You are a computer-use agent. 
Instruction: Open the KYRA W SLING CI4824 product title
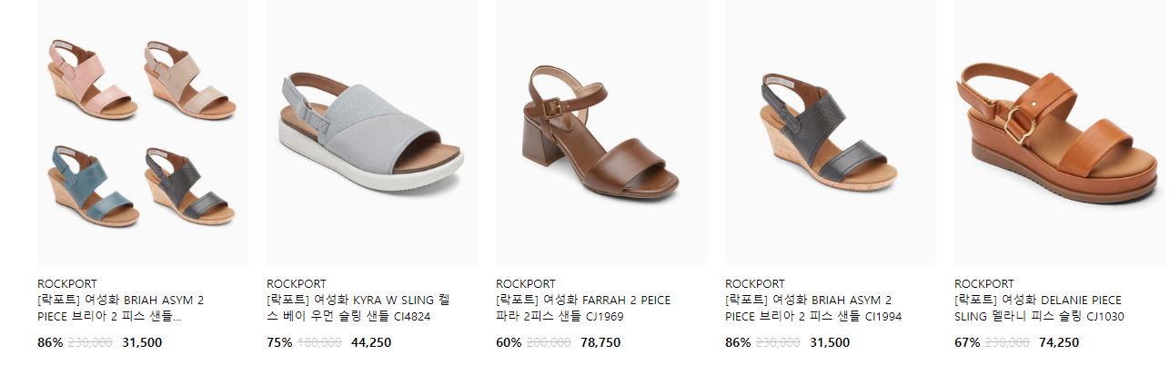(x=358, y=309)
